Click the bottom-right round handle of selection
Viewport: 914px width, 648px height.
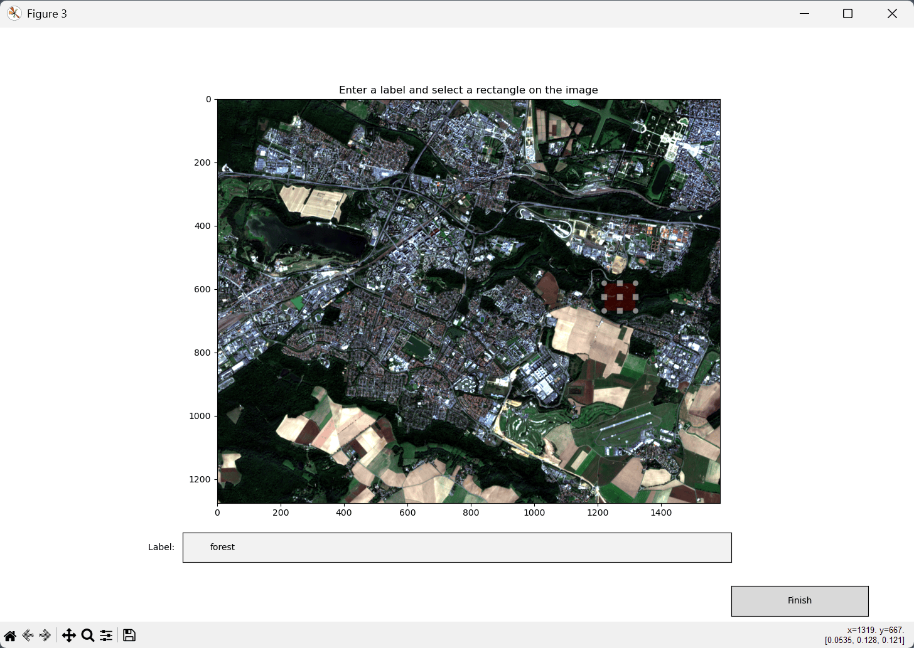(x=635, y=311)
